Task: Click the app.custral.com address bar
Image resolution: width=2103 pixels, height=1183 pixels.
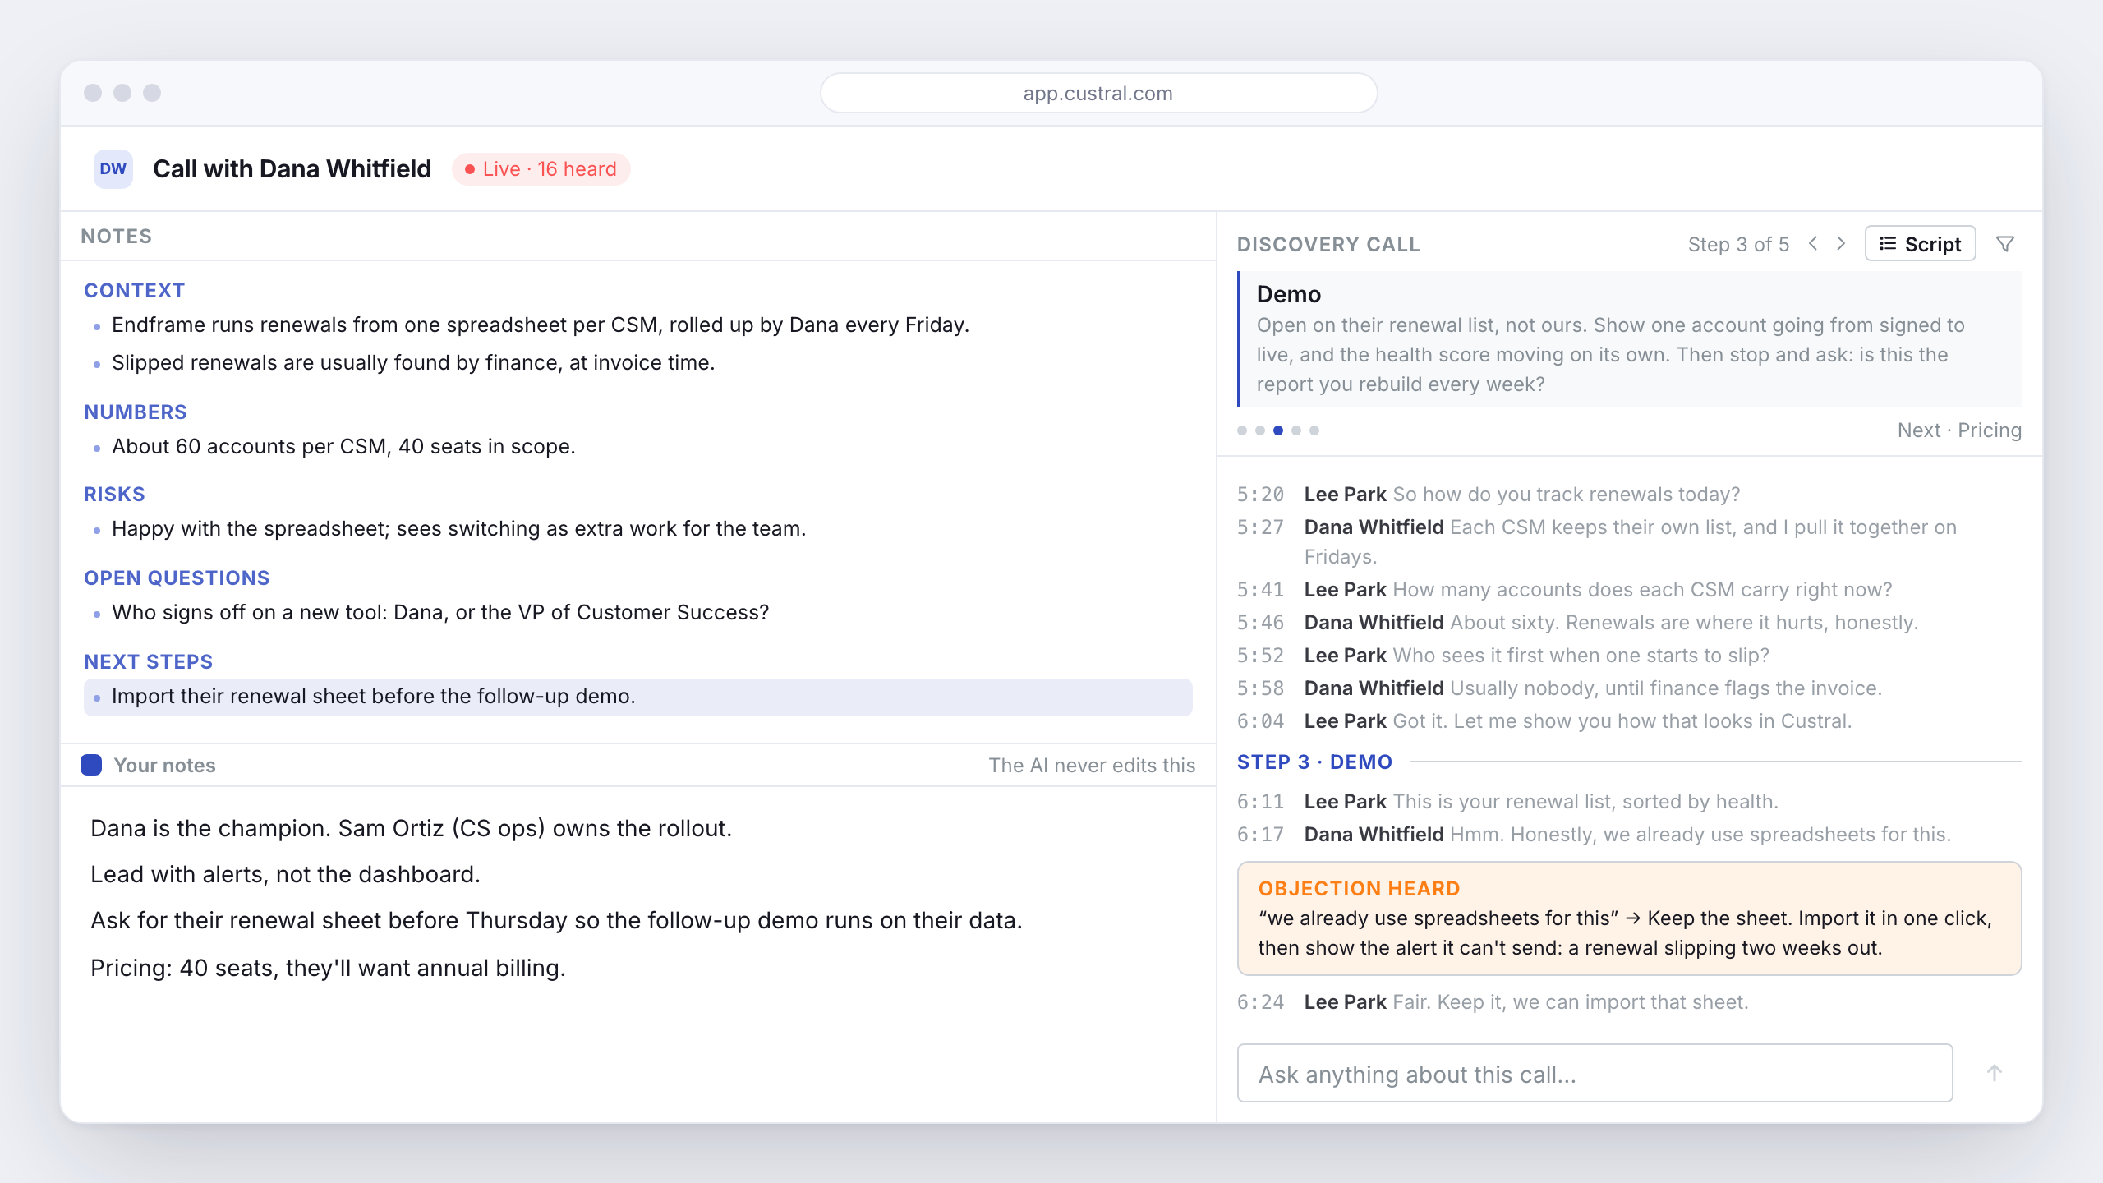Action: pos(1098,94)
